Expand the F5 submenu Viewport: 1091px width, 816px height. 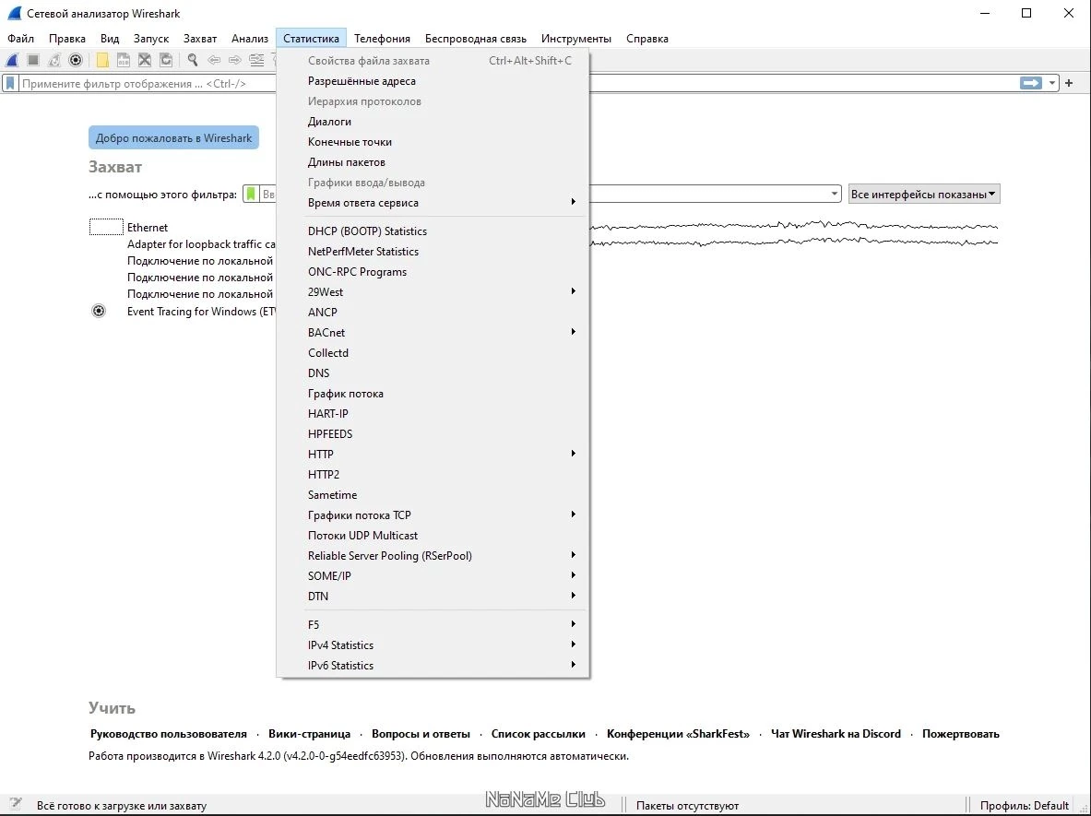pos(433,625)
